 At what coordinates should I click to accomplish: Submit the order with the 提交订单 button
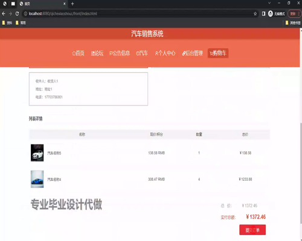point(252,230)
